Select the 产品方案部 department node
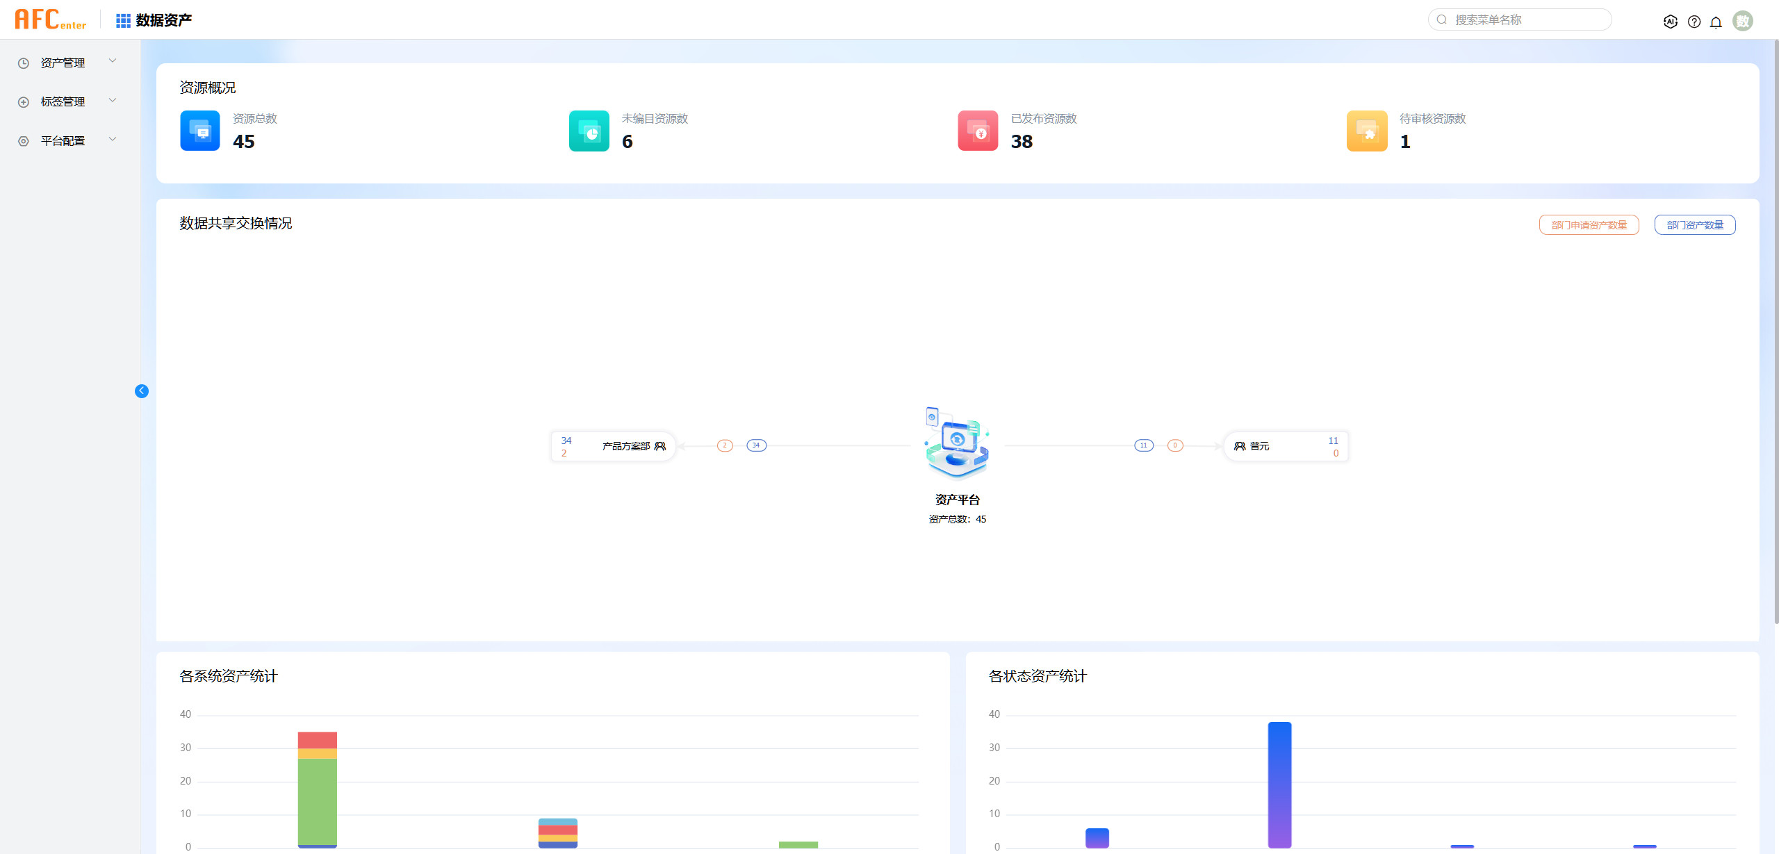The width and height of the screenshot is (1779, 854). (x=613, y=446)
